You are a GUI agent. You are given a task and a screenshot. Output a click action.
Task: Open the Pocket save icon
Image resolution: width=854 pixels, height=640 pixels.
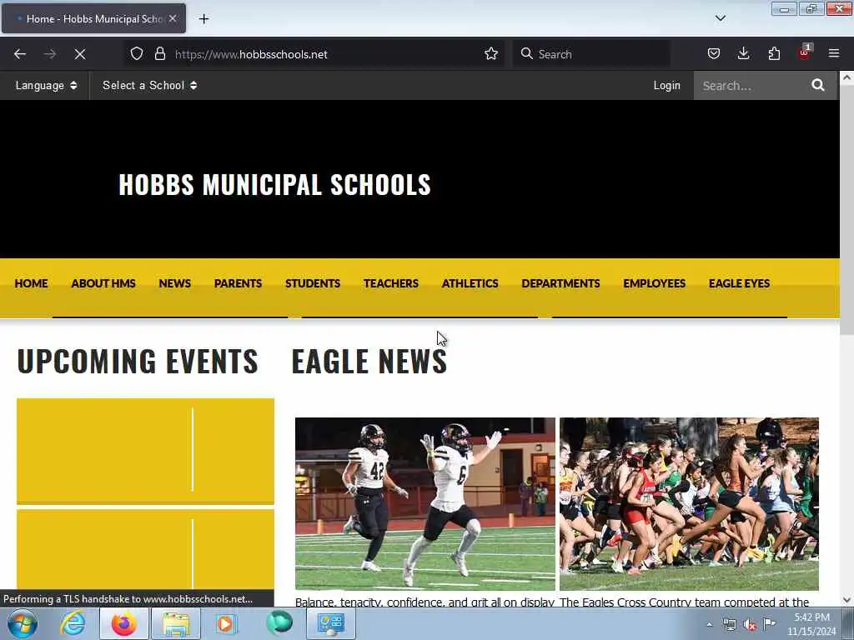click(714, 54)
